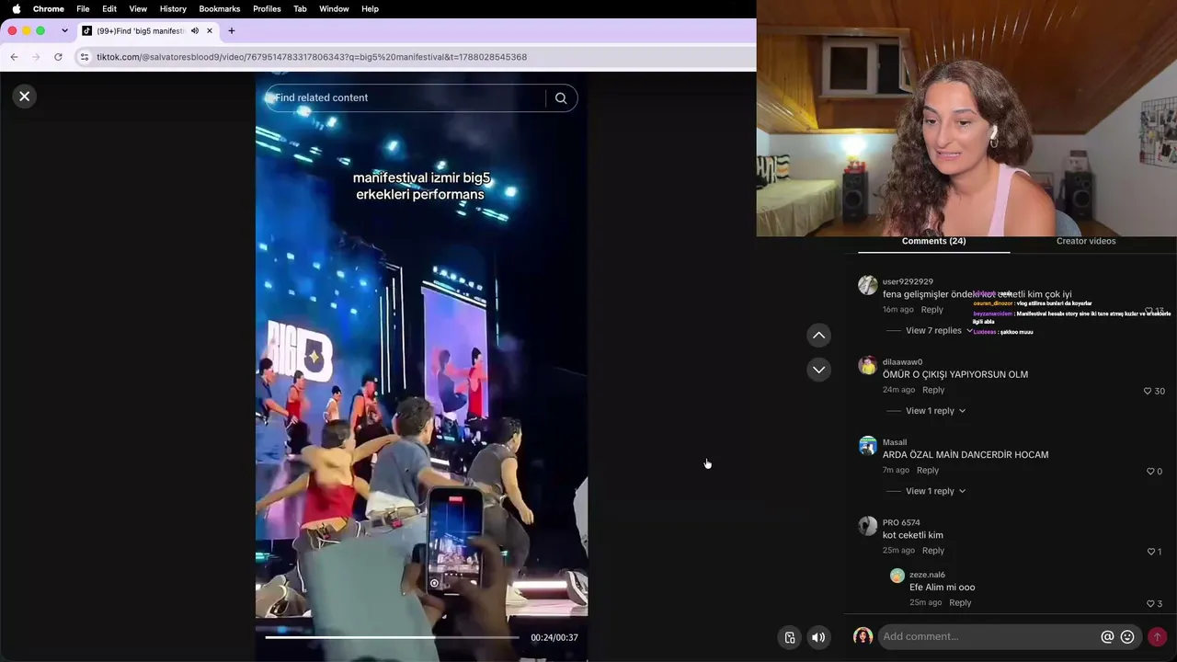Open user9292929's profile avatar
Screen dimensions: 1177x662
tap(868, 285)
